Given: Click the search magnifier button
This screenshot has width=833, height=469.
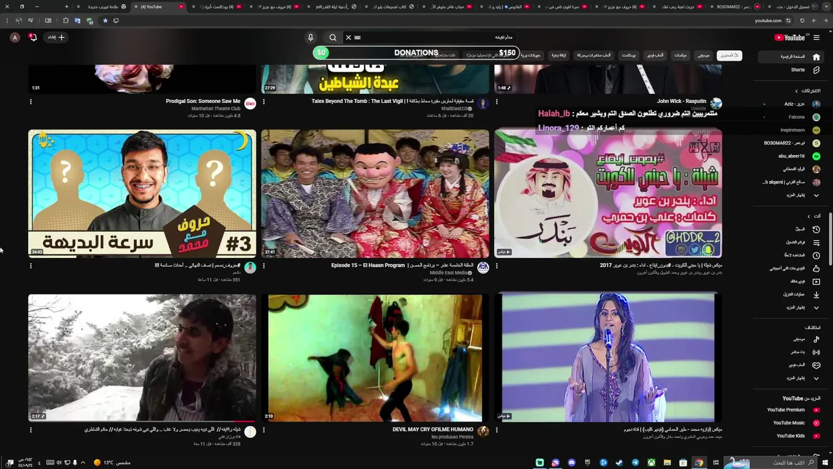Looking at the screenshot, I should coord(333,37).
